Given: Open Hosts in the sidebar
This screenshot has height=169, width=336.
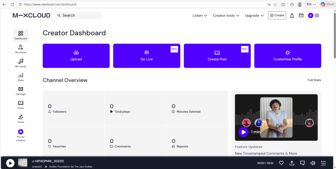Looking at the screenshot, I should point(21,119).
